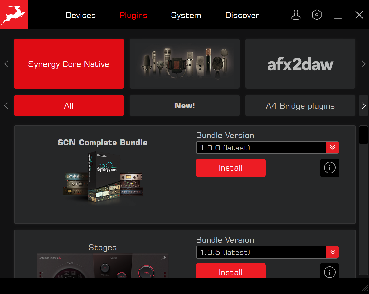
Task: Install the SCN Complete Bundle
Action: tap(231, 168)
